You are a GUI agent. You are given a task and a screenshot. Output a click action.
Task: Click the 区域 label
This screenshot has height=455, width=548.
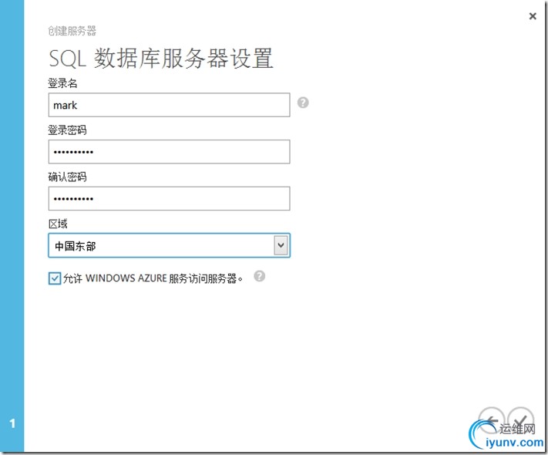[58, 224]
